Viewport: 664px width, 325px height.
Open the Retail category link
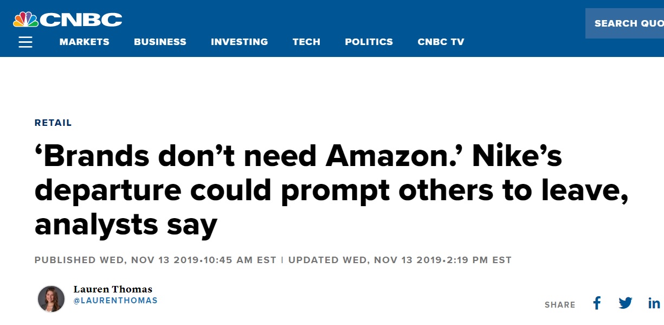pos(53,123)
